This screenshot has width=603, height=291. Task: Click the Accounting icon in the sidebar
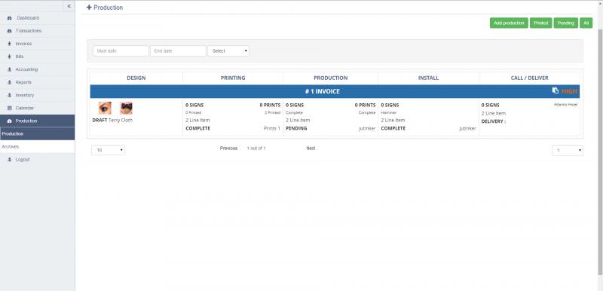tap(10, 69)
